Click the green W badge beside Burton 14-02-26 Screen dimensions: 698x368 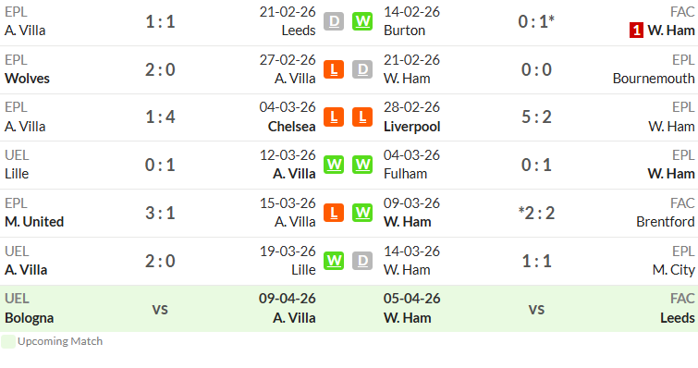click(362, 21)
